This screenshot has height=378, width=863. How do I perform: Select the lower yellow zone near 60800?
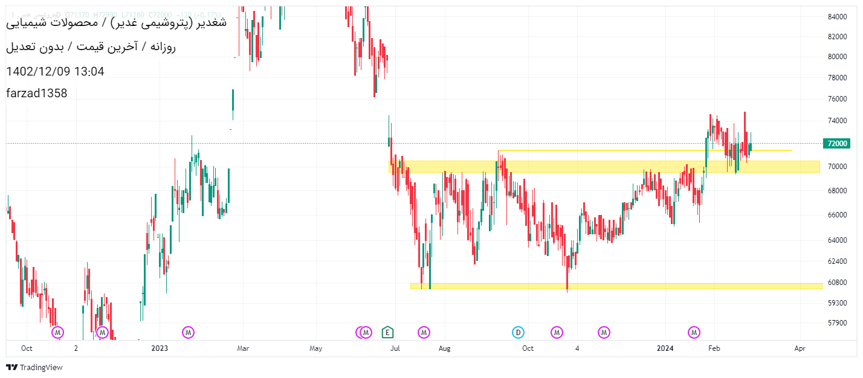click(x=616, y=286)
